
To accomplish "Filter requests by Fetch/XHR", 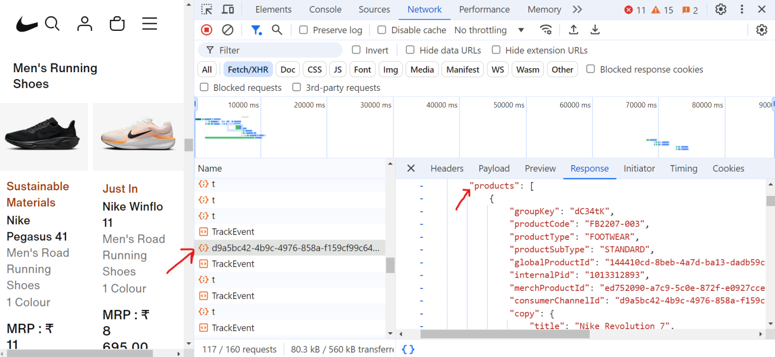I will pyautogui.click(x=248, y=69).
